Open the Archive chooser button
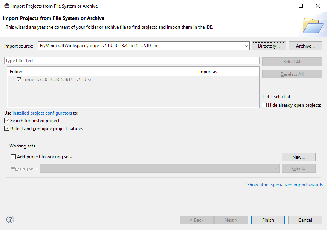This screenshot has height=230, width=327. (x=305, y=46)
